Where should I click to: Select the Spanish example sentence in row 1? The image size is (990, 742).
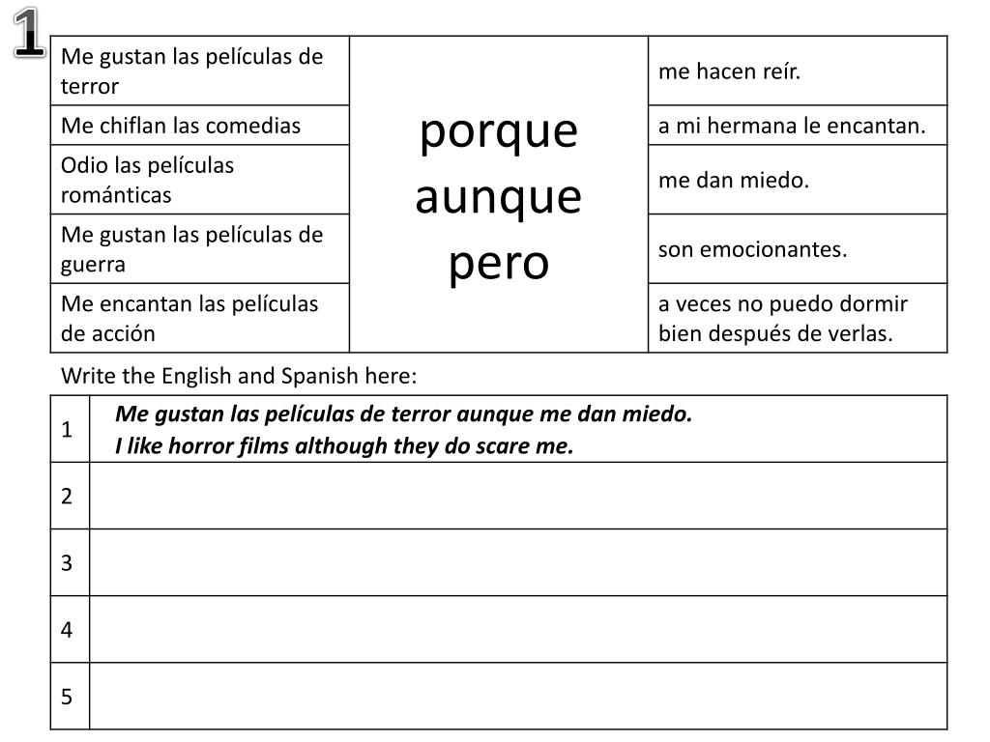(x=404, y=414)
